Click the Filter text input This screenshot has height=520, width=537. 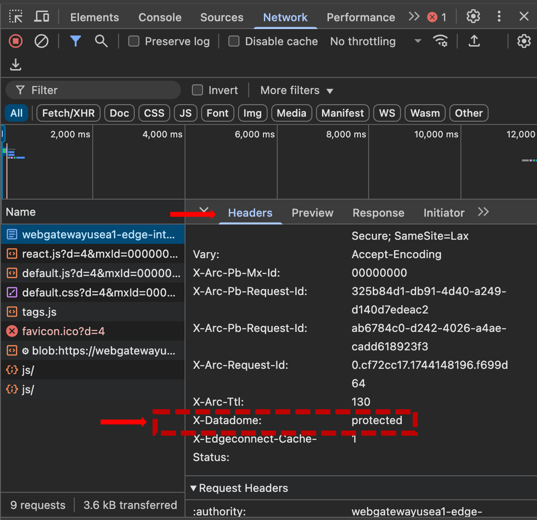point(93,90)
